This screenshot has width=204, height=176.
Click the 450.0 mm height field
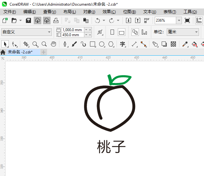[x=73, y=35]
